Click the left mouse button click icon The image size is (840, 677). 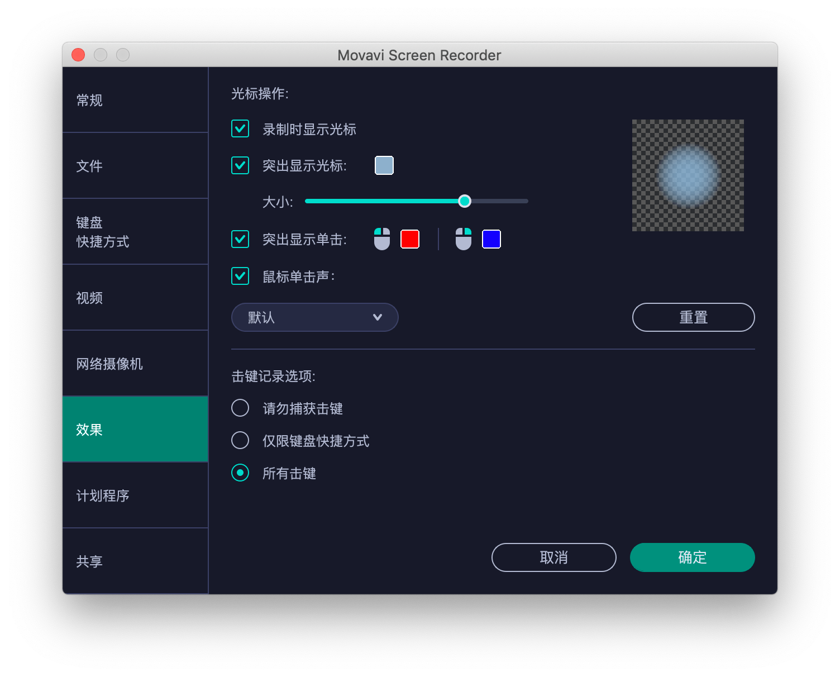tap(382, 239)
